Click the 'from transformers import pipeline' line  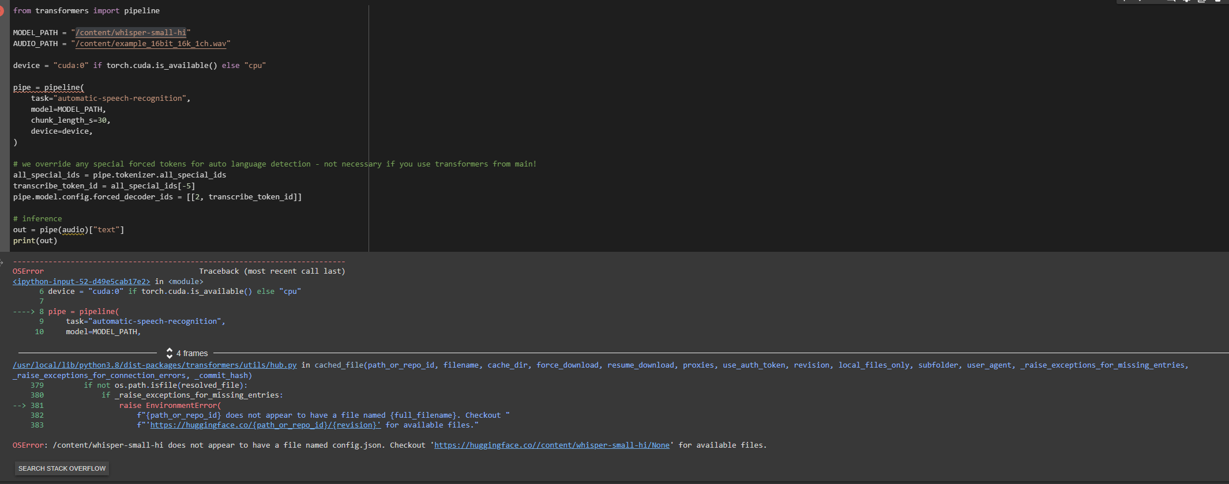tap(87, 11)
